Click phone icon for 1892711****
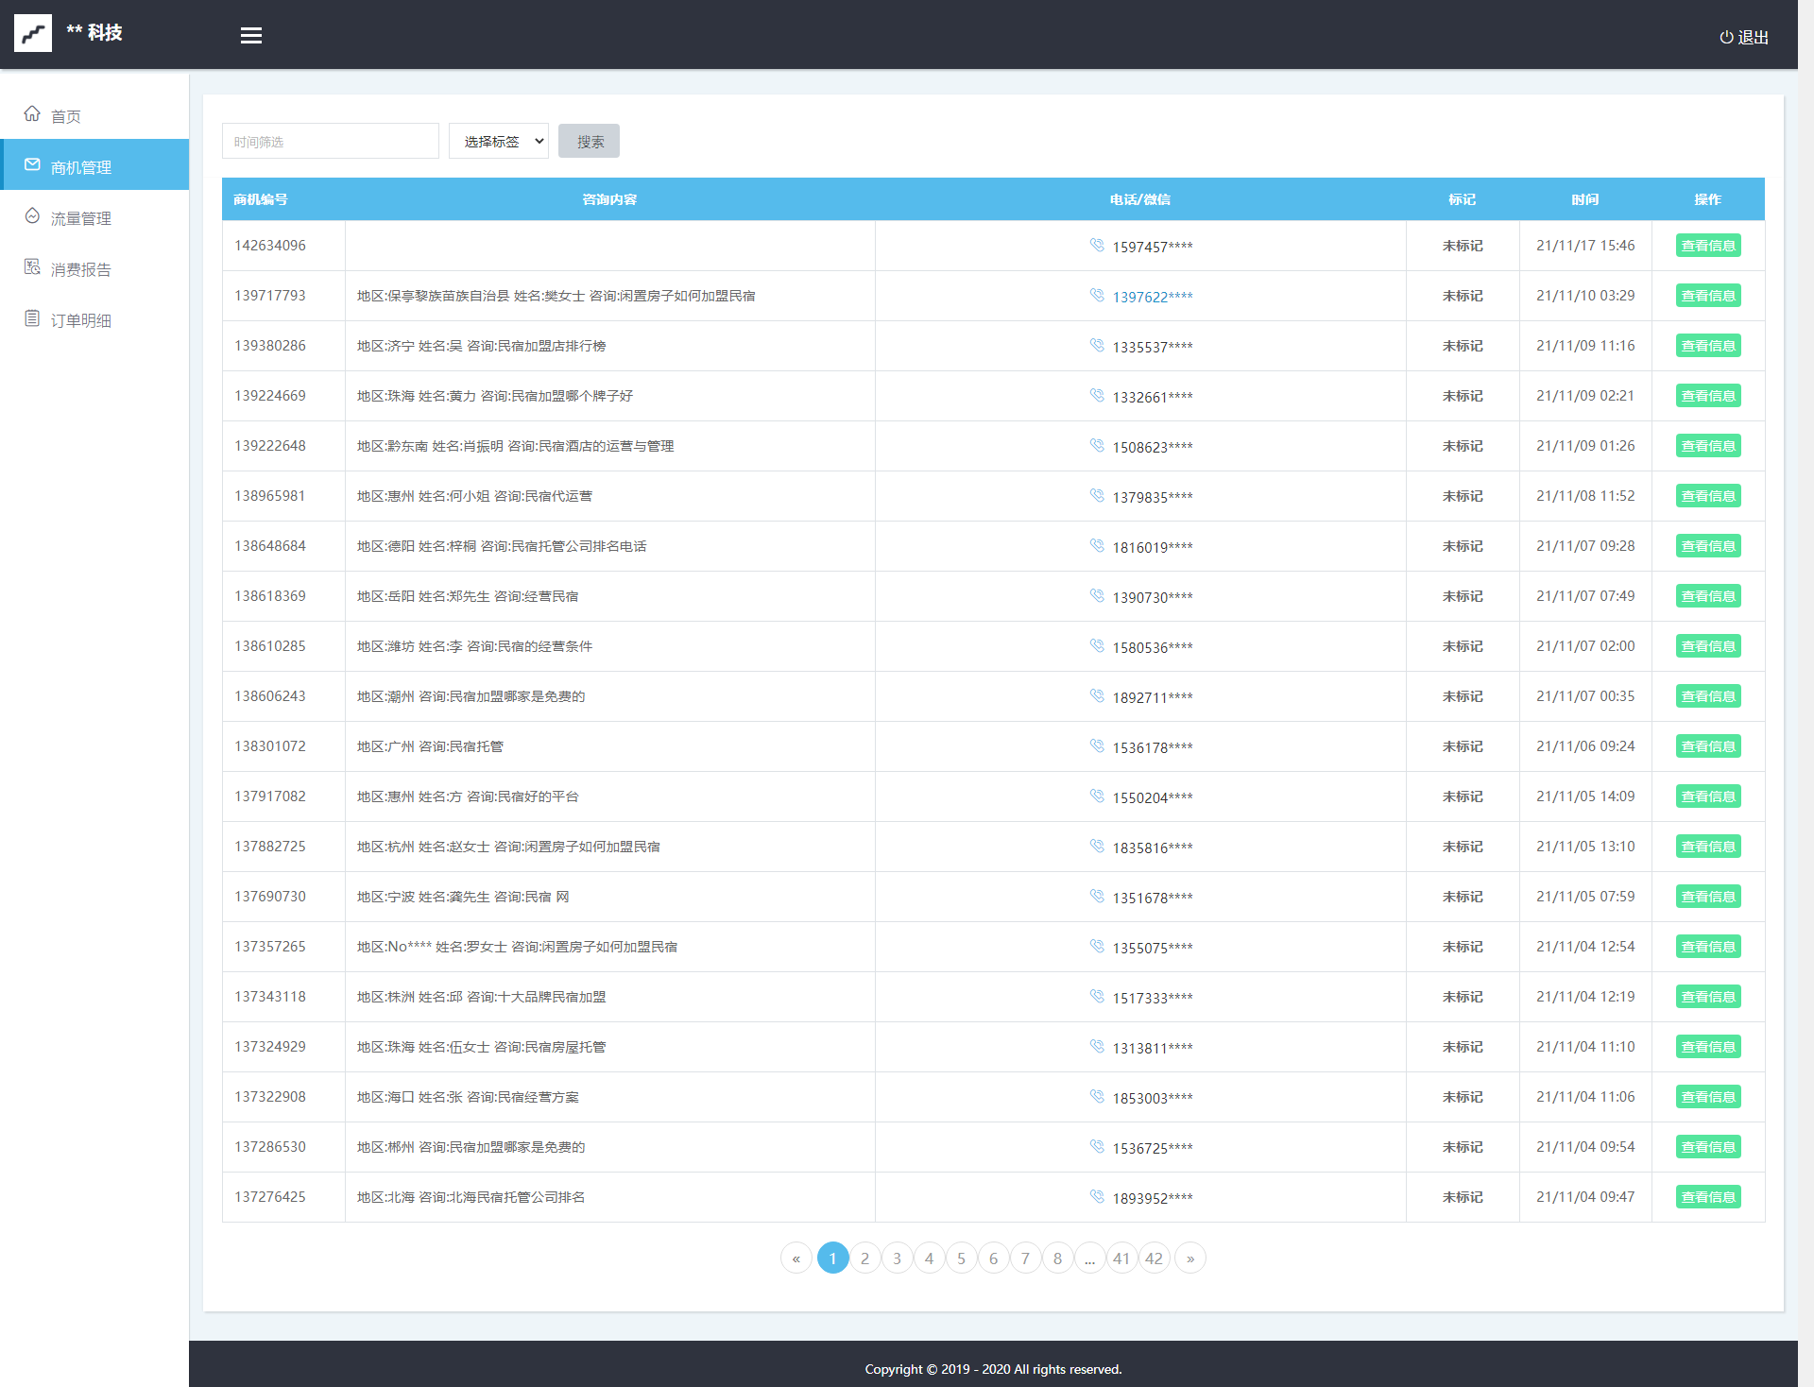1814x1387 pixels. (x=1097, y=695)
